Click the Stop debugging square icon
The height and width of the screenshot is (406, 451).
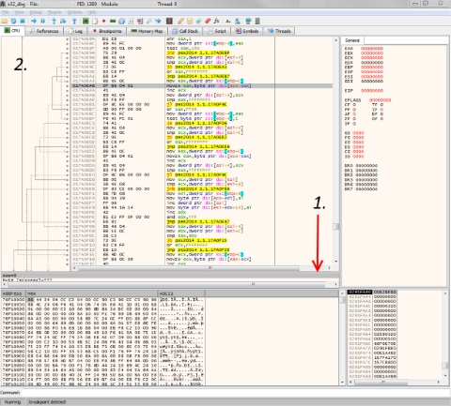click(23, 22)
